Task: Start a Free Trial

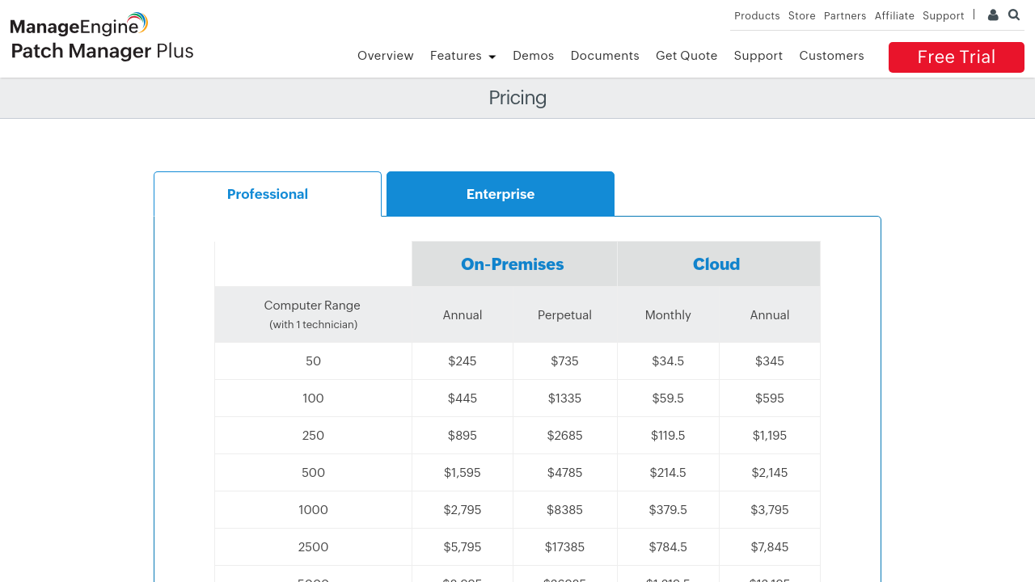Action: 956,57
